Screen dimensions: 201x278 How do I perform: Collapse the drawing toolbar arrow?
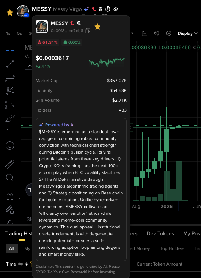[x=19, y=199]
